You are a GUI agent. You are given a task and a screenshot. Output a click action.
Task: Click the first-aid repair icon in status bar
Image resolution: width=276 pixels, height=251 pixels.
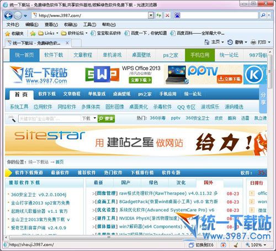pyautogui.click(x=223, y=245)
